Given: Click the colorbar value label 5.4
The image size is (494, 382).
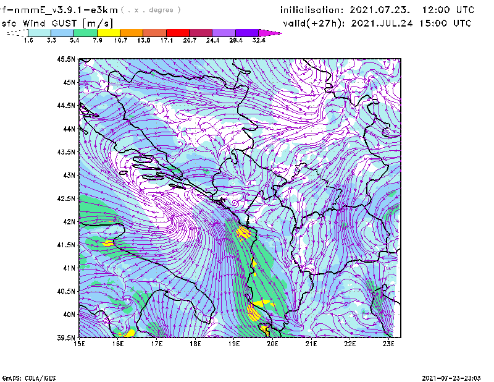Looking at the screenshot, I should point(74,40).
